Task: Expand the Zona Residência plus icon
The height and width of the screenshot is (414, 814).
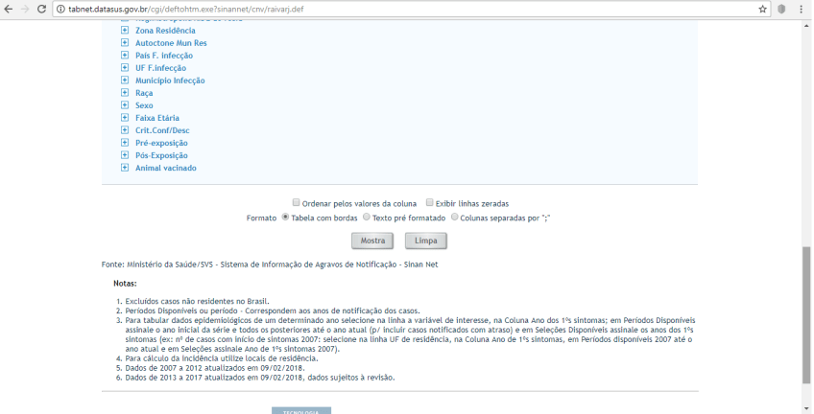Action: 125,31
